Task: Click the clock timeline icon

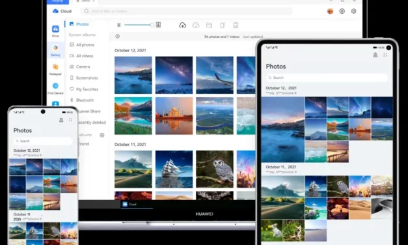Action: click(118, 36)
